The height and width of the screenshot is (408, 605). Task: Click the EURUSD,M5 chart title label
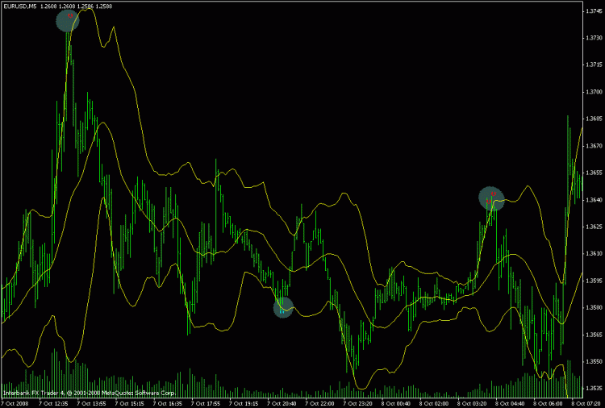pos(19,6)
